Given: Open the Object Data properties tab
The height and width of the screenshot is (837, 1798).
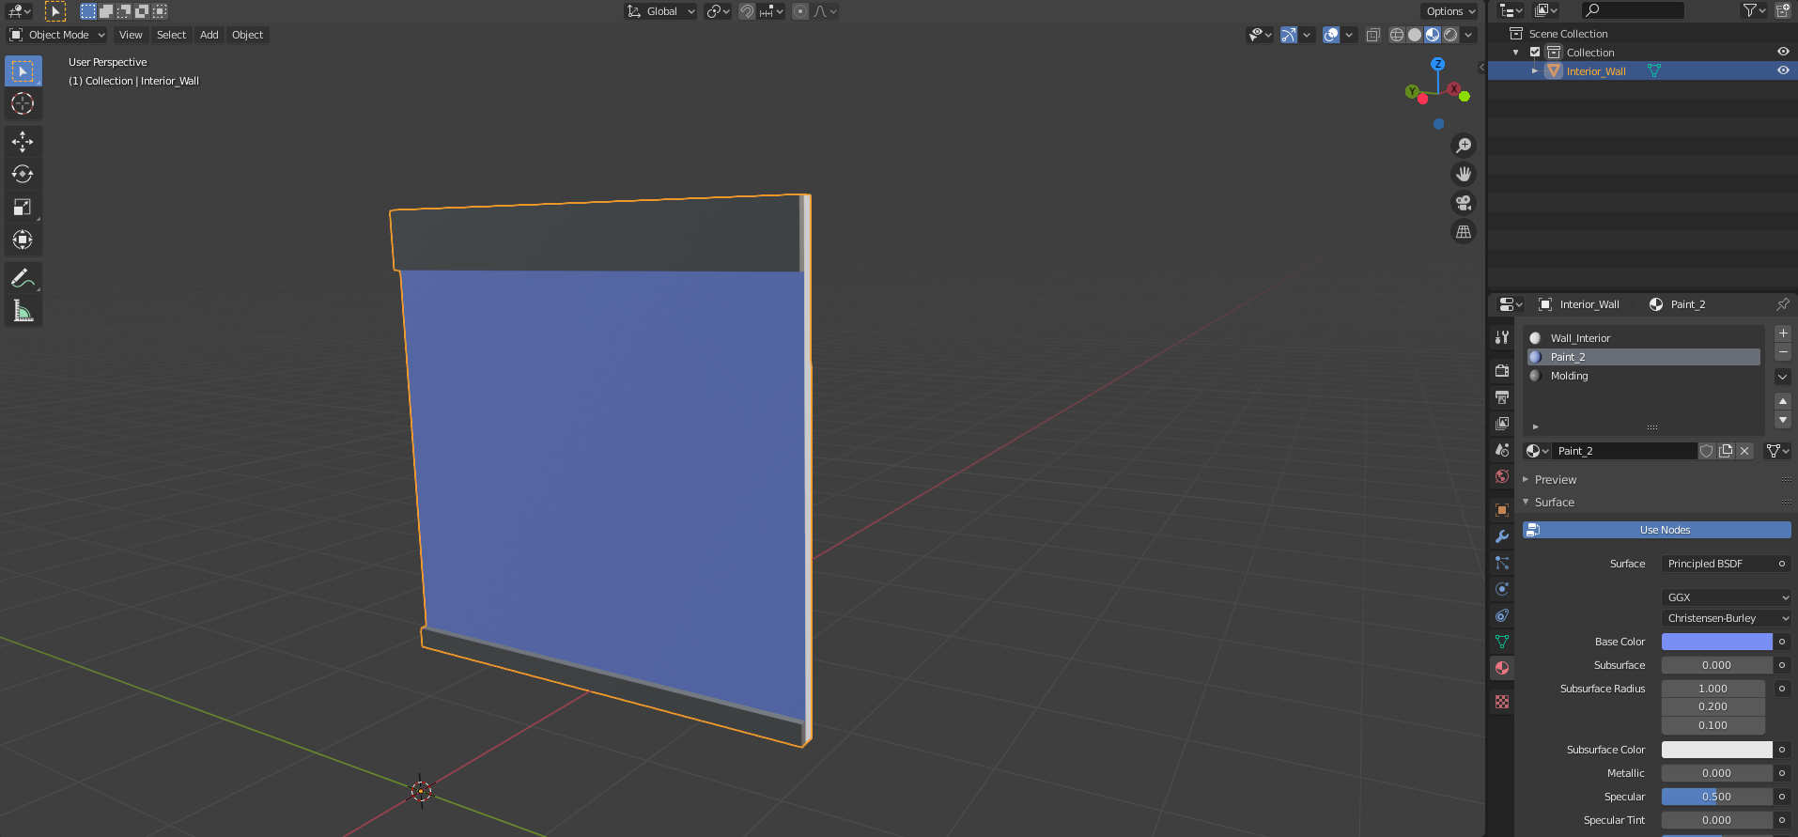Looking at the screenshot, I should coord(1502,642).
